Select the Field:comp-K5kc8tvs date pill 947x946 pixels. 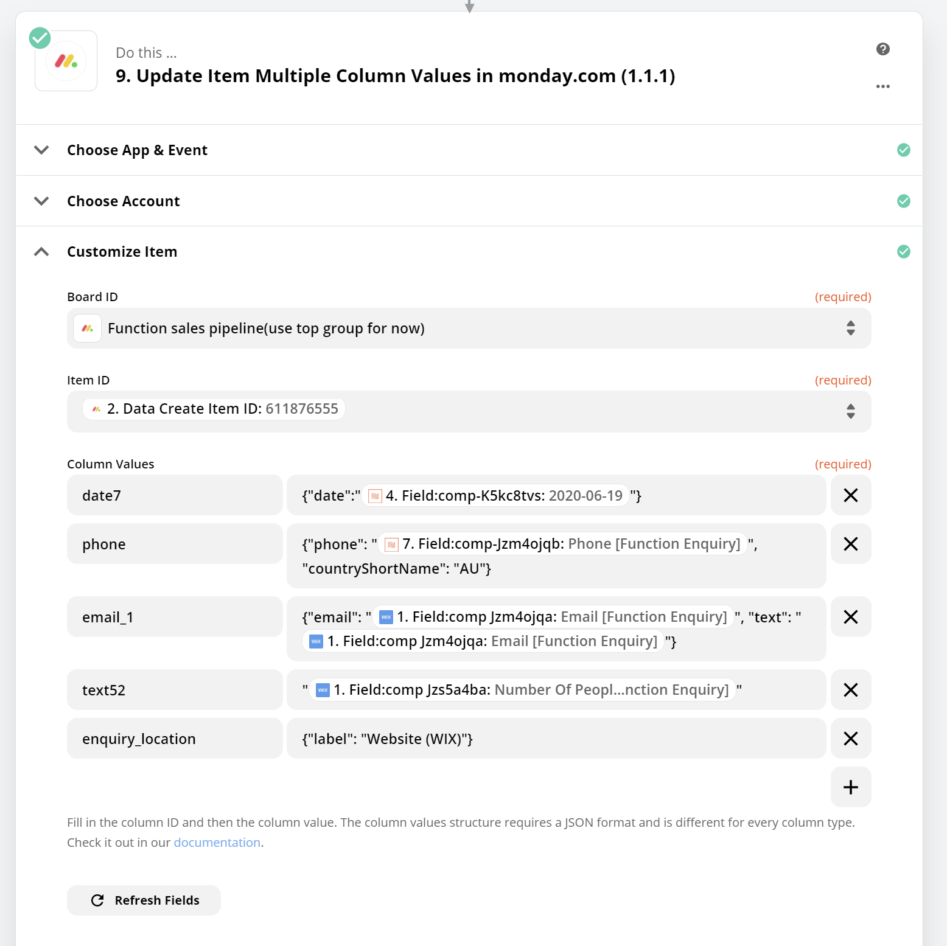click(x=495, y=496)
